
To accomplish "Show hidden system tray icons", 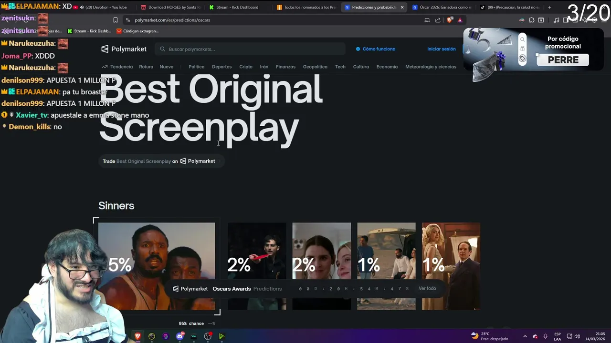I will pos(525,336).
